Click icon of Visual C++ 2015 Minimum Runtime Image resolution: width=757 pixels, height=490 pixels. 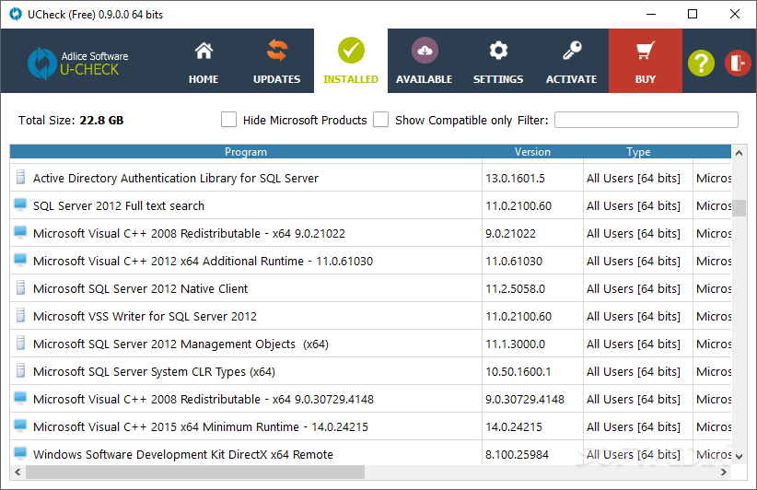coord(20,426)
